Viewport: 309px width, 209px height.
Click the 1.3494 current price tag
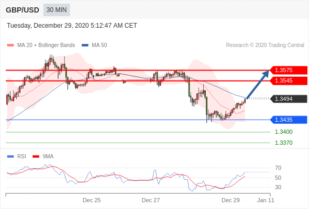coord(289,99)
